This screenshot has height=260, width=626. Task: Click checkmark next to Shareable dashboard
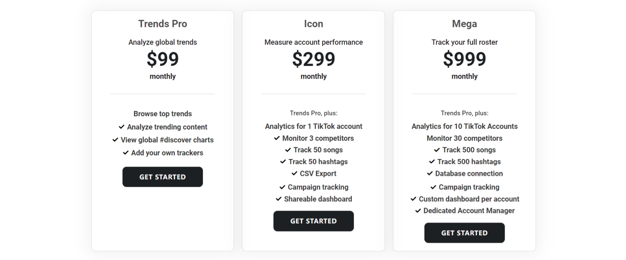279,199
